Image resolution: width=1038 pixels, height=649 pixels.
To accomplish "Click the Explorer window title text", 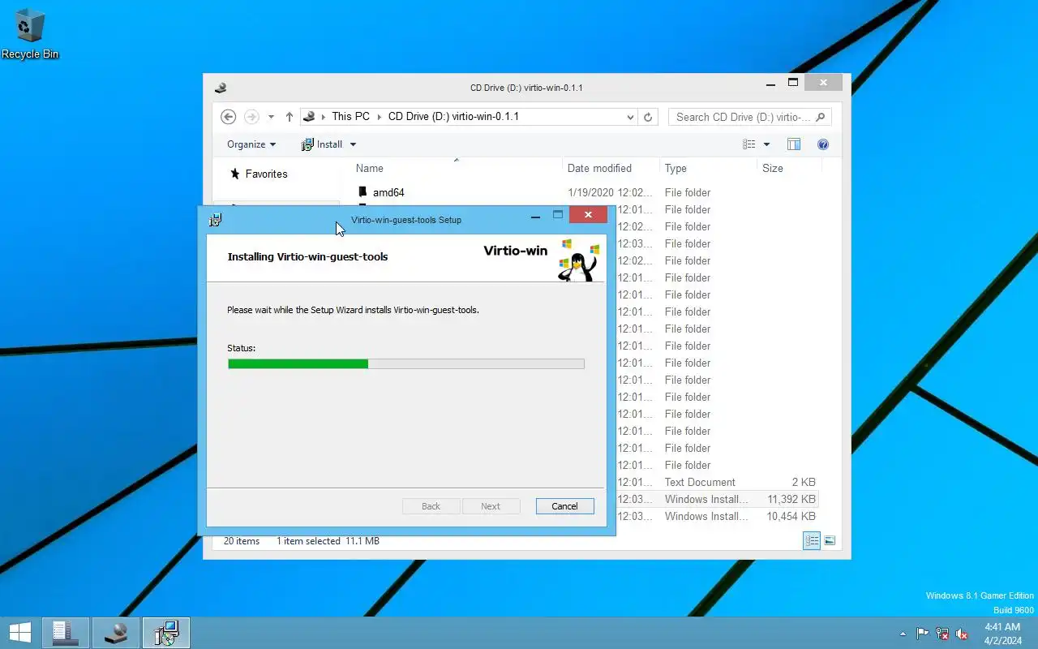I will click(x=526, y=88).
